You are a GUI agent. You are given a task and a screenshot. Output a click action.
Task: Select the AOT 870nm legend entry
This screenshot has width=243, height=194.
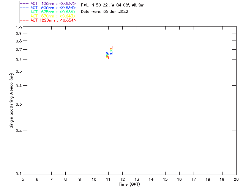tap(48, 16)
